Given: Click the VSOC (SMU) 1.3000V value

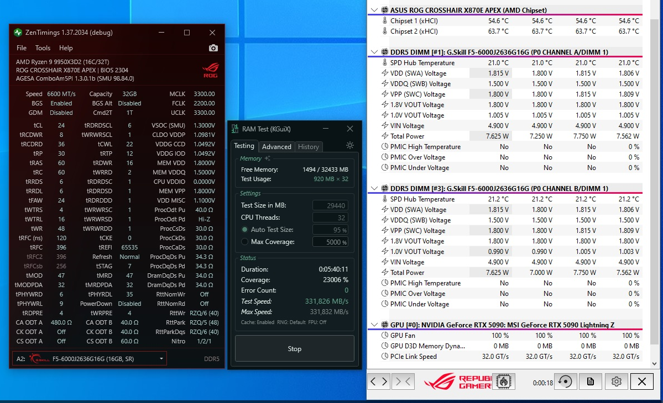Looking at the screenshot, I should (204, 125).
